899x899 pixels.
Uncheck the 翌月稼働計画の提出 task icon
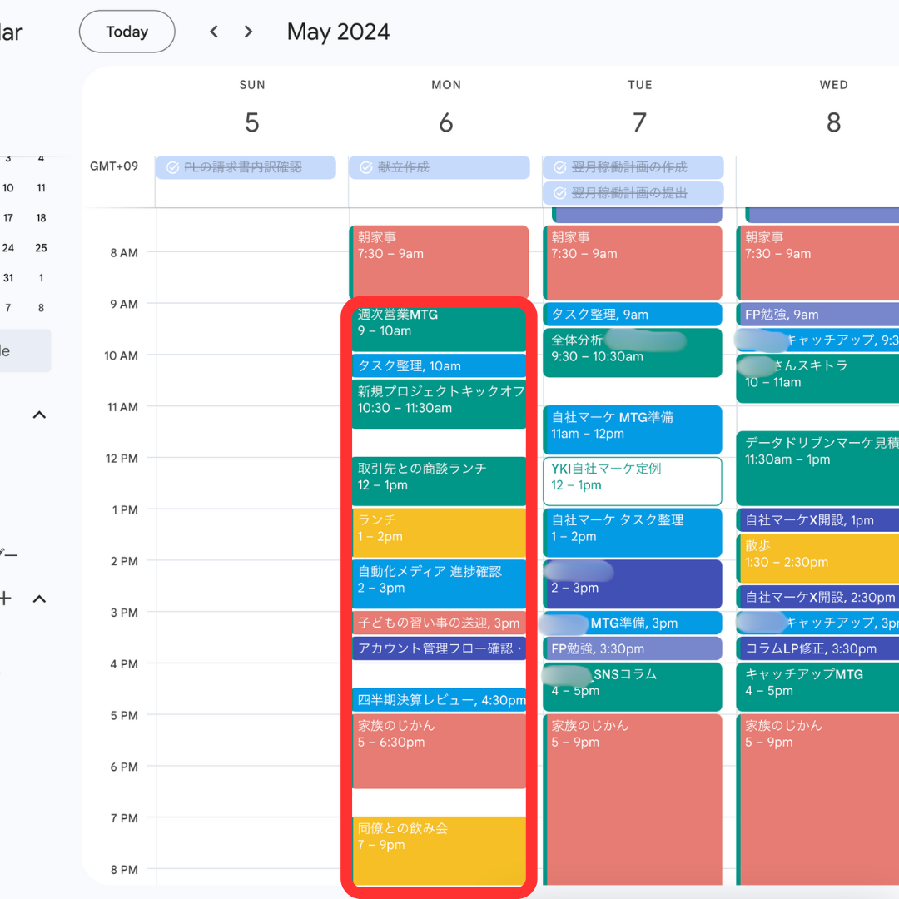pos(559,193)
